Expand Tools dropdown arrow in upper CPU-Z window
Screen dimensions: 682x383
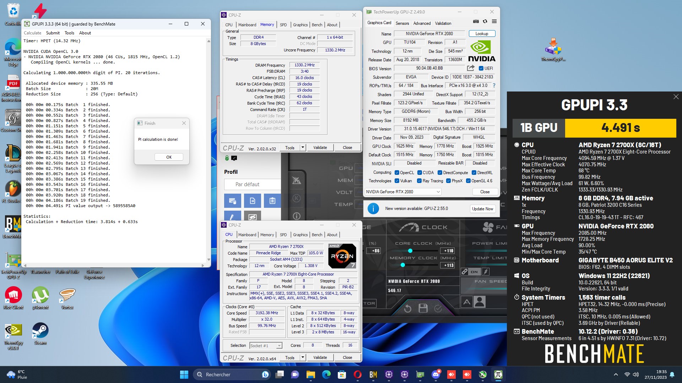click(303, 148)
